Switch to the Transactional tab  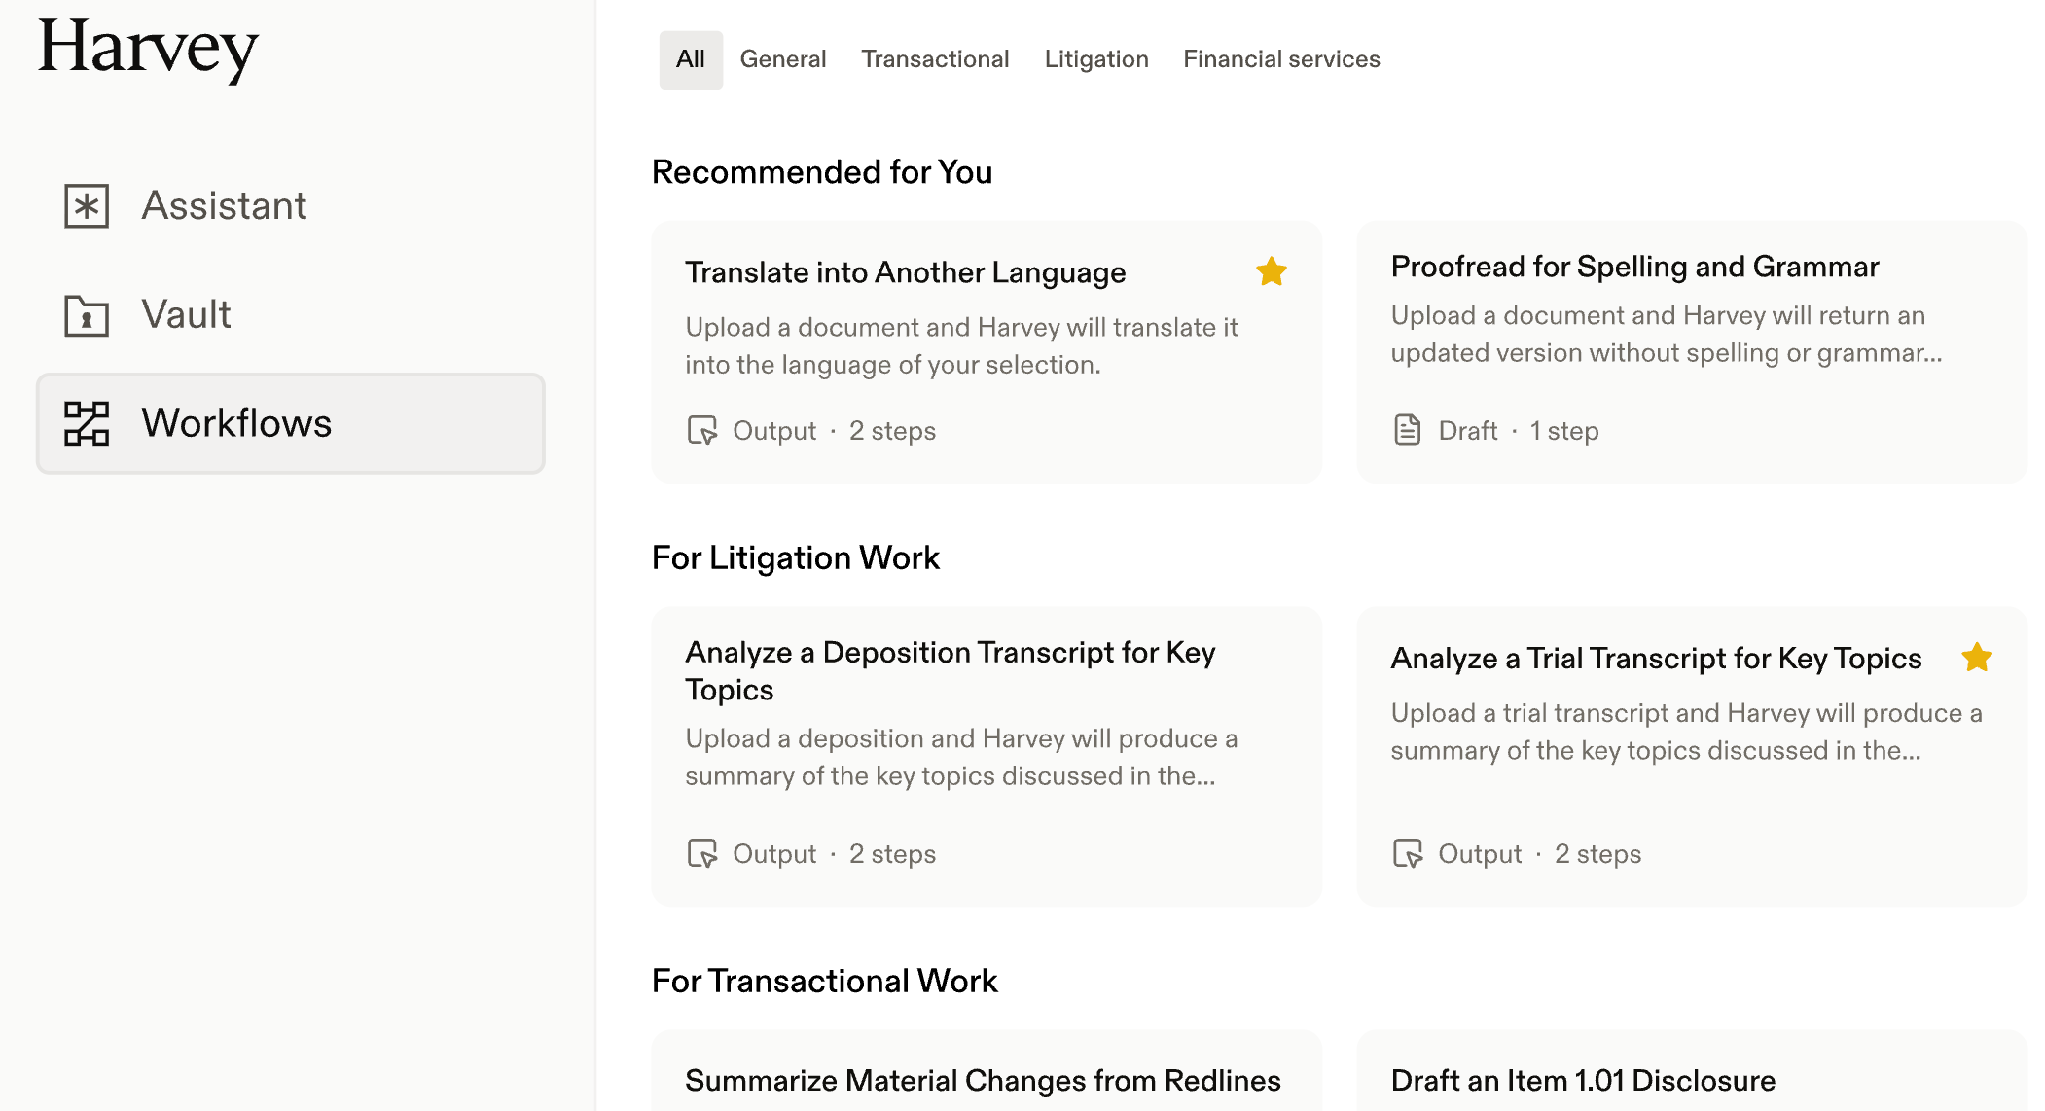(x=934, y=59)
